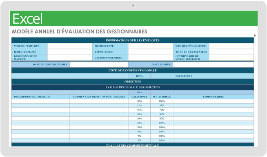Click the empty field beside NOM DE L'ÉVALUATEUR
This screenshot has width=267, height=157.
231,46
